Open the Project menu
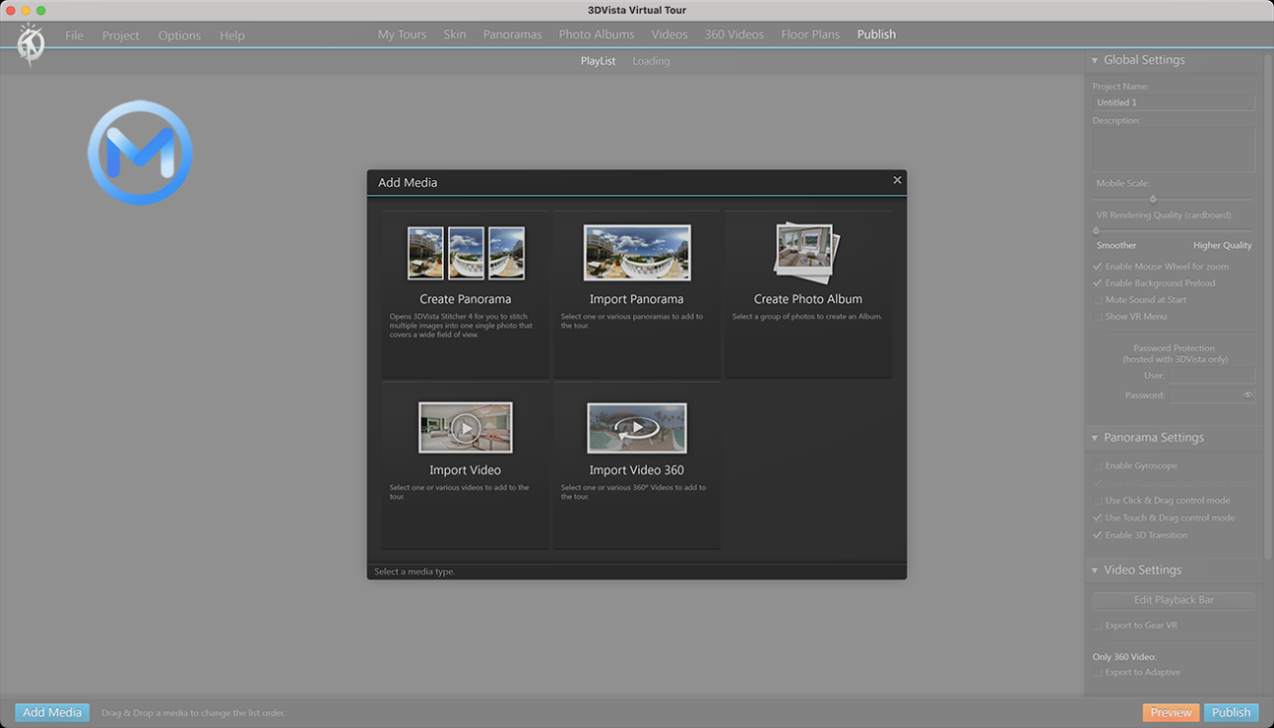This screenshot has width=1274, height=728. [120, 35]
